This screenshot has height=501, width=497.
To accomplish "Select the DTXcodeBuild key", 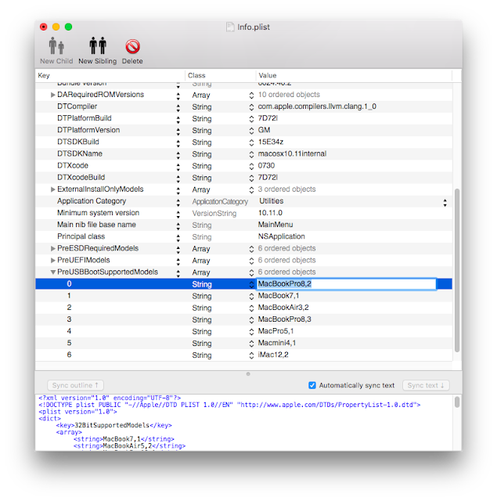I will (81, 178).
